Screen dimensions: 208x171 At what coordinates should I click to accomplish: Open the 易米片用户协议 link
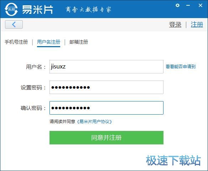pyautogui.click(x=94, y=122)
